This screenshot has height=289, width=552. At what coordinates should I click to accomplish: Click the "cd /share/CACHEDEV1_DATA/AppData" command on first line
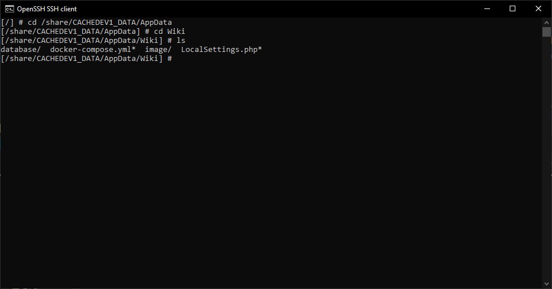point(100,23)
